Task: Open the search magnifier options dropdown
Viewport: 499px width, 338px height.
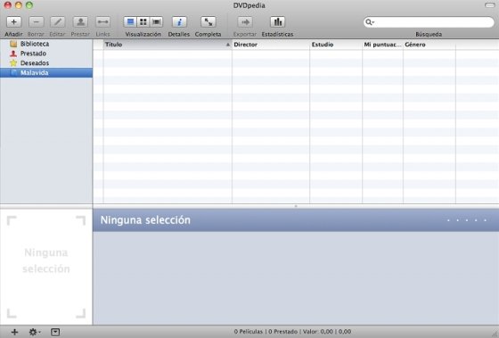Action: [370, 22]
